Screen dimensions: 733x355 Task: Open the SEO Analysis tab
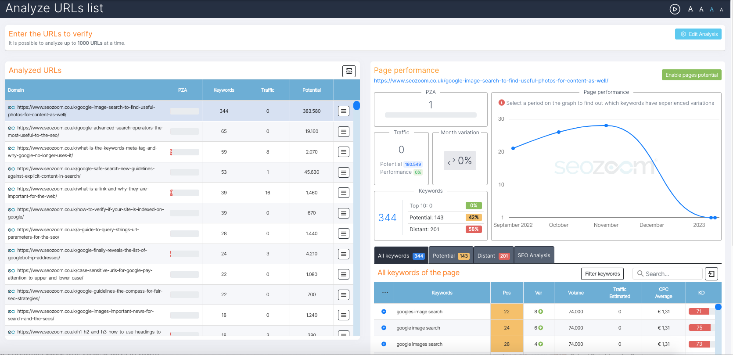click(x=534, y=255)
